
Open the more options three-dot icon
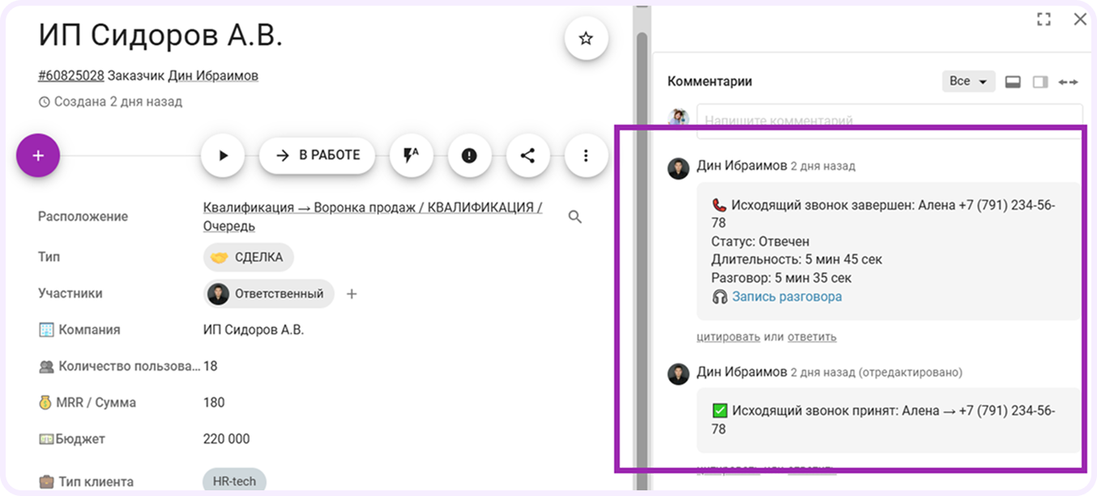coord(586,155)
